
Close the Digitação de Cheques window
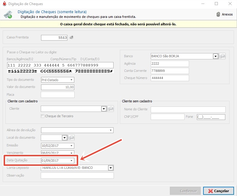(230, 4)
